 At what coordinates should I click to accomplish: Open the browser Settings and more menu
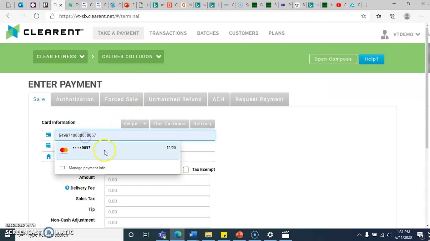point(421,16)
